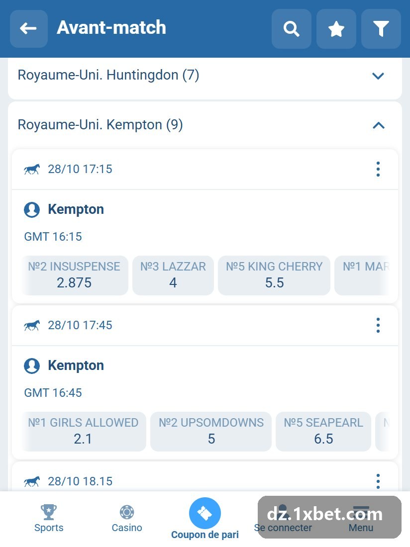Screen dimensions: 410x547
Task: Open three-dot menu for 17:45 race
Action: click(378, 325)
